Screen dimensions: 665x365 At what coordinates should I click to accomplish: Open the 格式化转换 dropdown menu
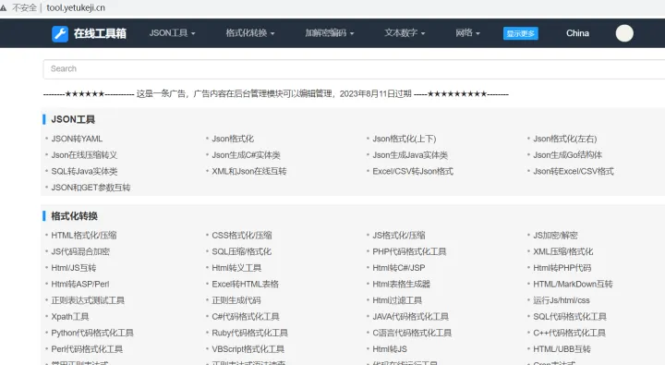(x=250, y=33)
